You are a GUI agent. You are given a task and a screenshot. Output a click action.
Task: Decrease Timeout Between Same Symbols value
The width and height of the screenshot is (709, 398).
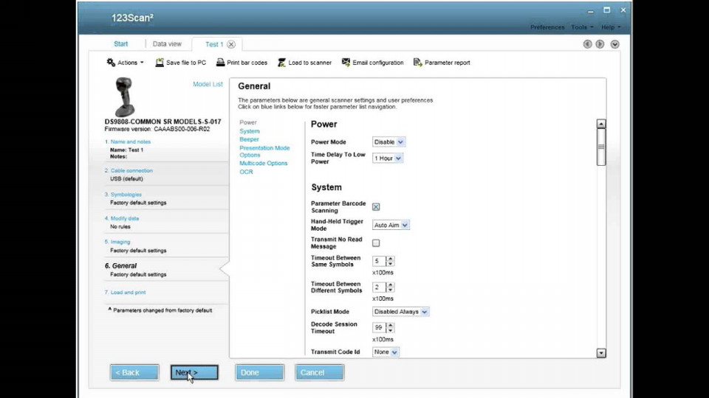390,264
